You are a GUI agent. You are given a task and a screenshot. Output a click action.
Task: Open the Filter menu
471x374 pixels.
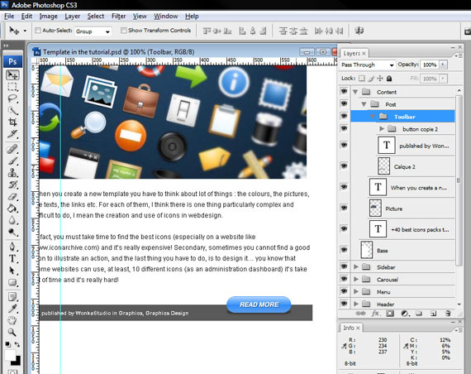pos(119,17)
